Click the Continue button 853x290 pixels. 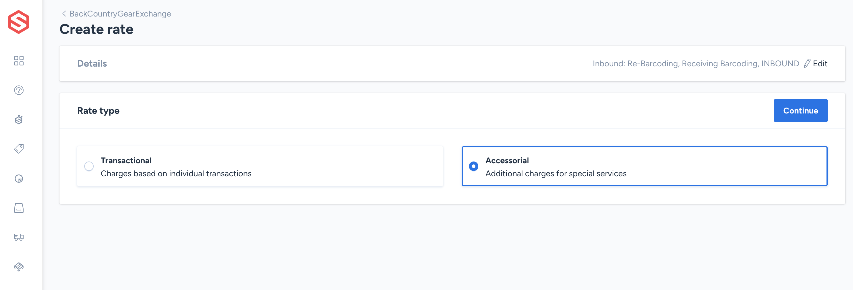[x=800, y=110]
